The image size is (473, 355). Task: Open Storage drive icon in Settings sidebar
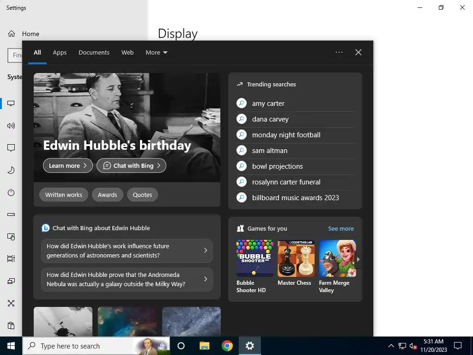11,214
